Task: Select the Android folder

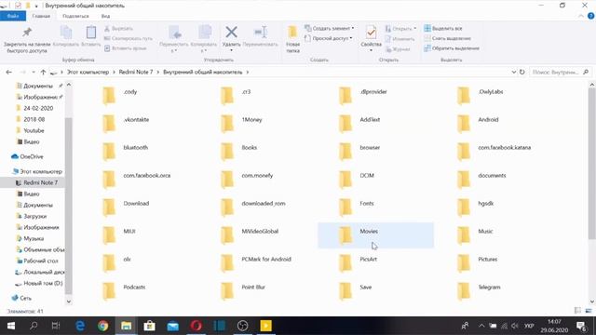Action: 478,124
